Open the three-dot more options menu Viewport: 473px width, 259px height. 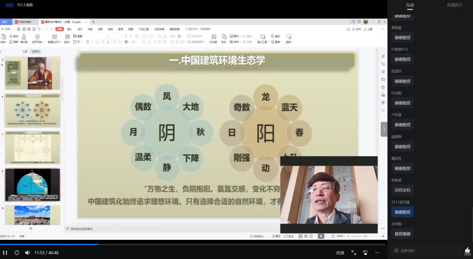tap(377, 253)
